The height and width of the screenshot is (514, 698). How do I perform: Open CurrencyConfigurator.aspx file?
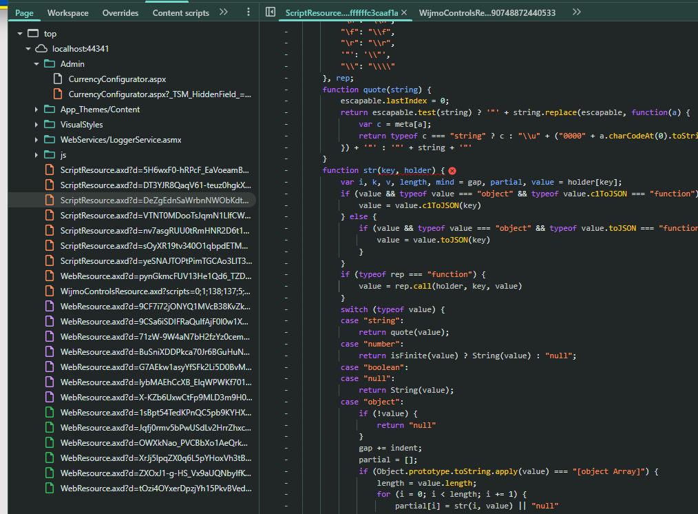click(x=117, y=79)
